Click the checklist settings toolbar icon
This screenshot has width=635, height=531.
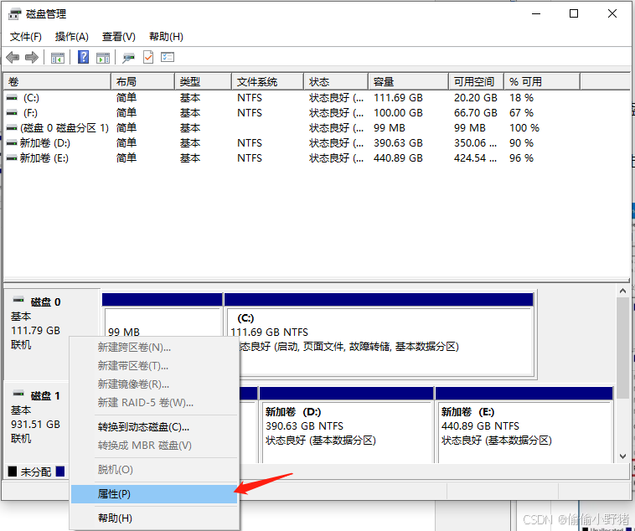(x=168, y=57)
